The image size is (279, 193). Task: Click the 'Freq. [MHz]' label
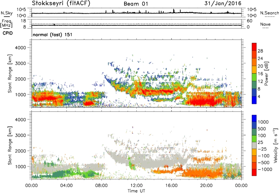click(6, 23)
